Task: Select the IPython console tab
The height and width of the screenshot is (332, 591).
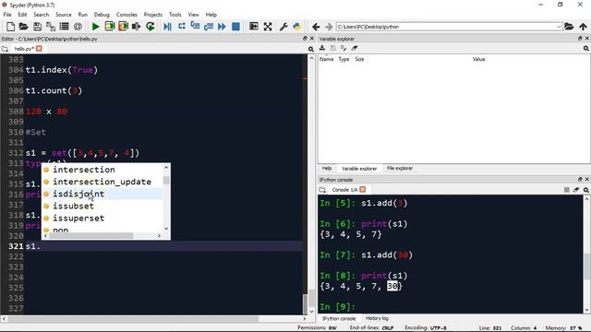Action: [x=339, y=318]
